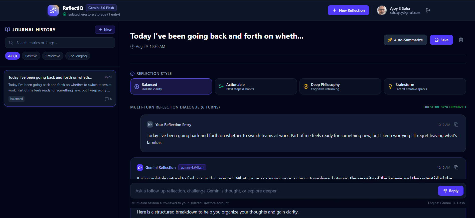This screenshot has height=218, width=475.
Task: Delete entry using the trash icon
Action: [461, 40]
